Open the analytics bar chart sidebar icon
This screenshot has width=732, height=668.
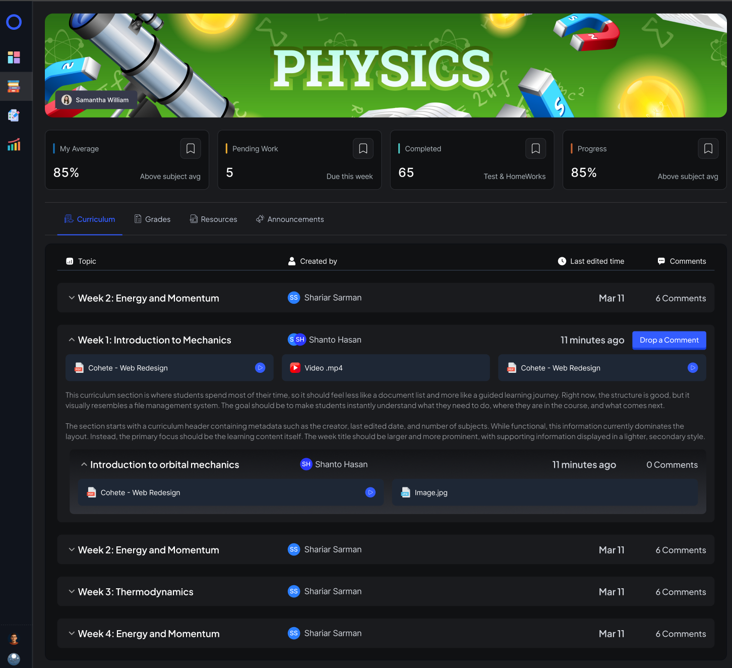[x=14, y=145]
